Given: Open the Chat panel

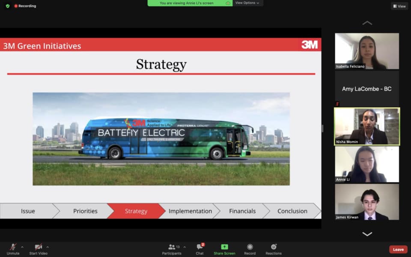Looking at the screenshot, I should pyautogui.click(x=200, y=249).
